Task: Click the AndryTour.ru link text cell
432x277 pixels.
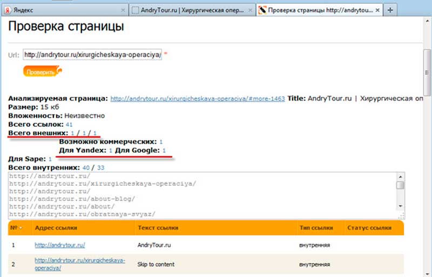Action: [x=154, y=245]
